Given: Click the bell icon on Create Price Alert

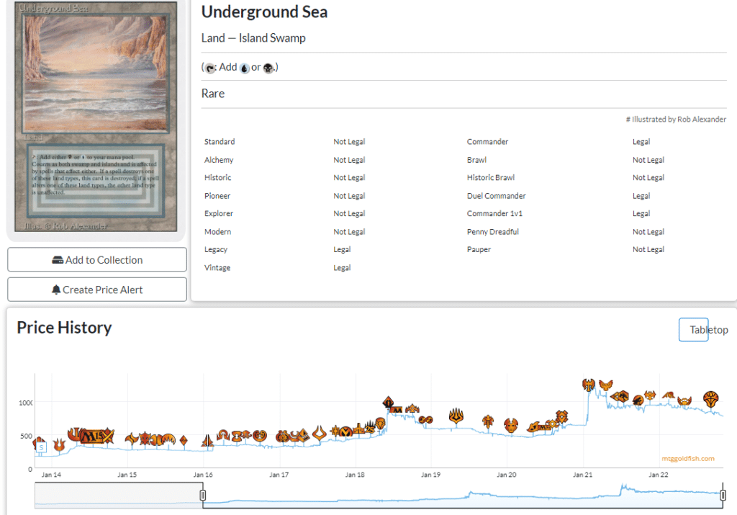Looking at the screenshot, I should coord(56,290).
